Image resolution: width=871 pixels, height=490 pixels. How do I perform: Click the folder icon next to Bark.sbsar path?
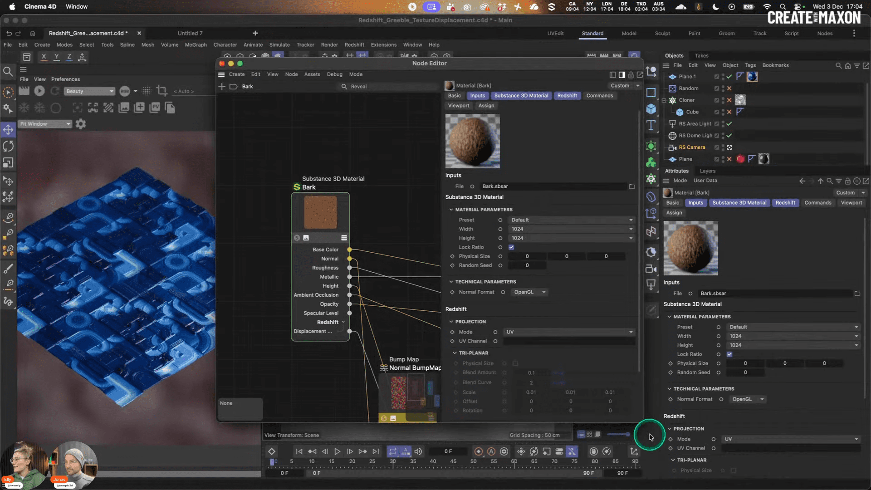[x=632, y=186]
